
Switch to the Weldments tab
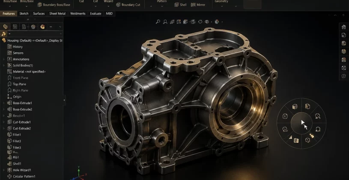tap(78, 14)
